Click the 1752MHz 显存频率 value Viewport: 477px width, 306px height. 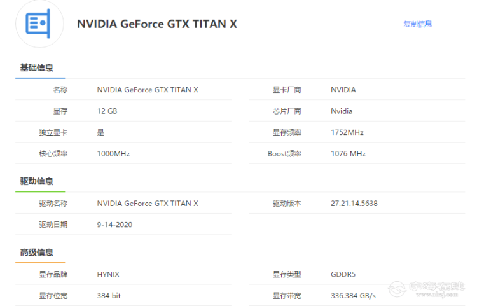[347, 132]
